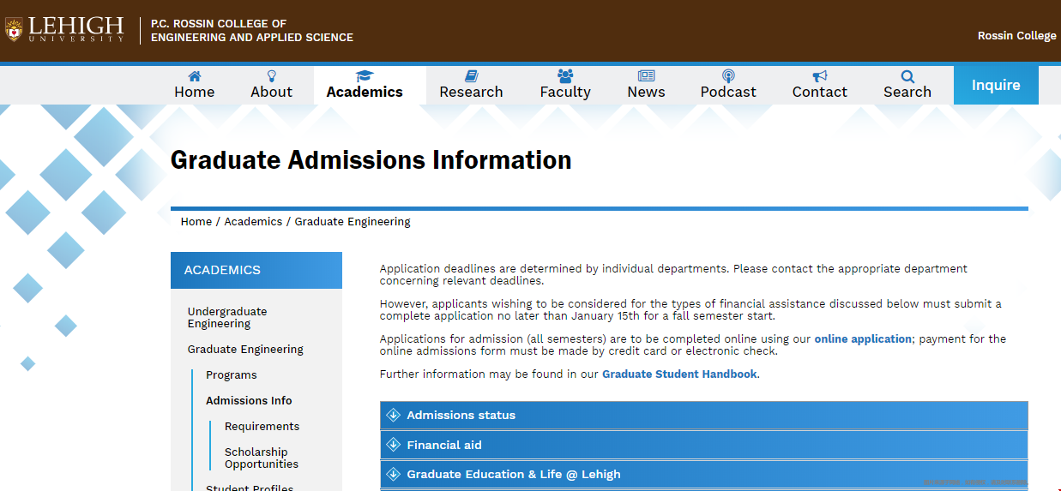Click the graduation cap icon above Academics

pyautogui.click(x=365, y=75)
